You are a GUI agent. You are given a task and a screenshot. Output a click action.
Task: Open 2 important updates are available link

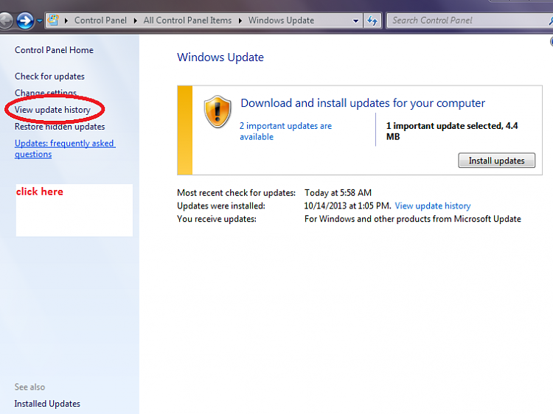[x=285, y=131]
